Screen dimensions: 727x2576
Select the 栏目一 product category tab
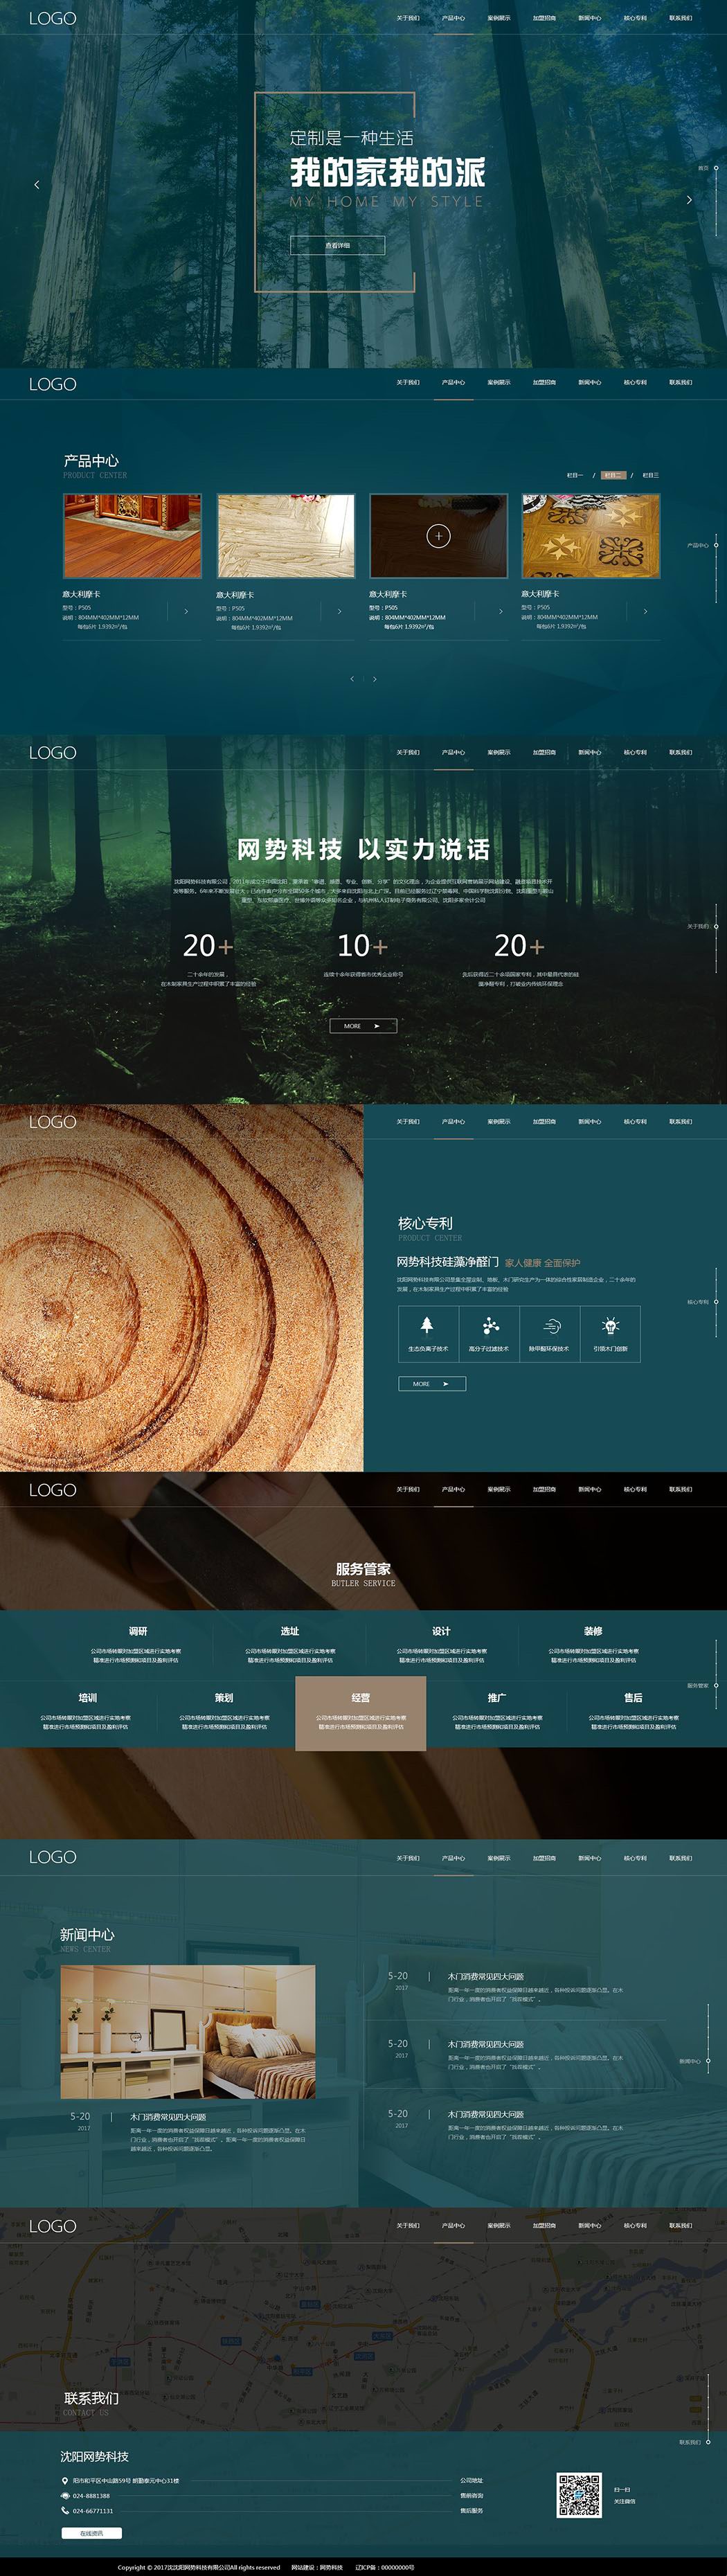tap(575, 475)
